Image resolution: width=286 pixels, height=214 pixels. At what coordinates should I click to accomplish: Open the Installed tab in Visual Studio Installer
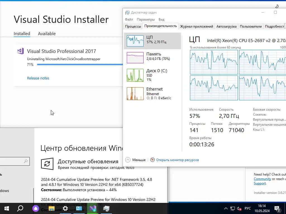[22, 34]
